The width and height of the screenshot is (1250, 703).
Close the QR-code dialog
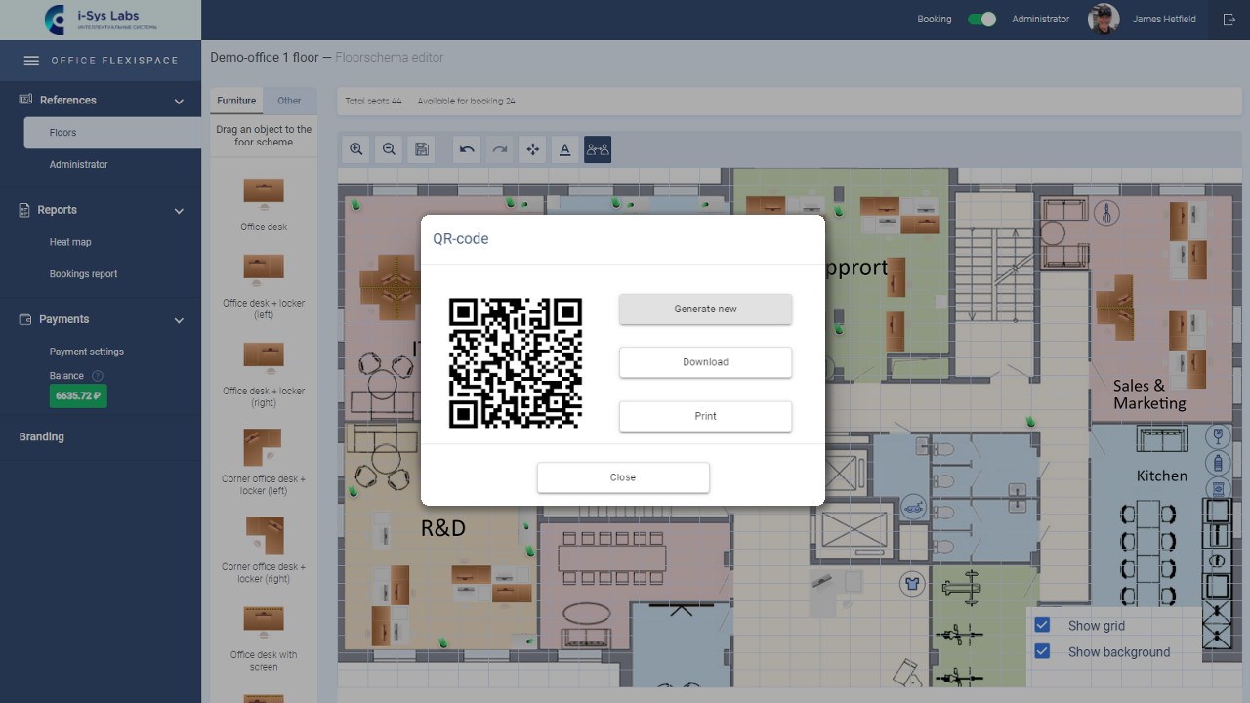coord(623,477)
